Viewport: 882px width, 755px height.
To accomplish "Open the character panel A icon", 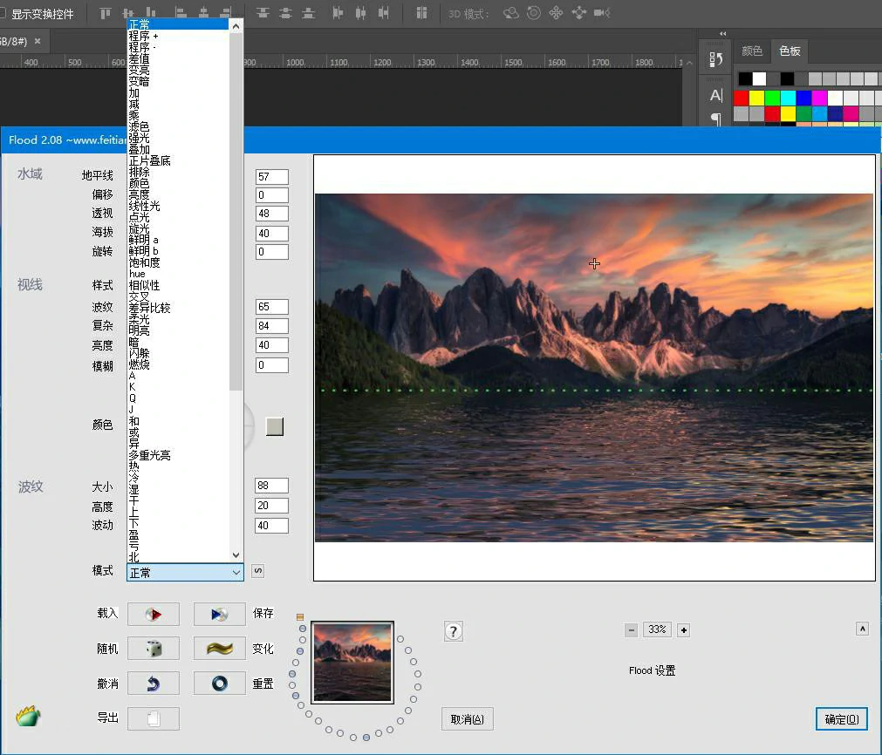I will [x=716, y=96].
